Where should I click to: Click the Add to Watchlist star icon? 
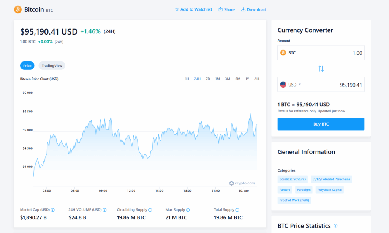pos(177,9)
